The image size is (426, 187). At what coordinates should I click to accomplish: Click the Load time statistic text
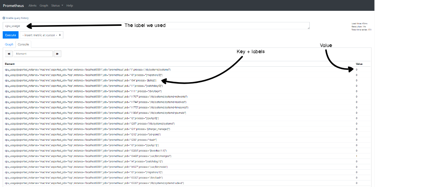pyautogui.click(x=359, y=24)
